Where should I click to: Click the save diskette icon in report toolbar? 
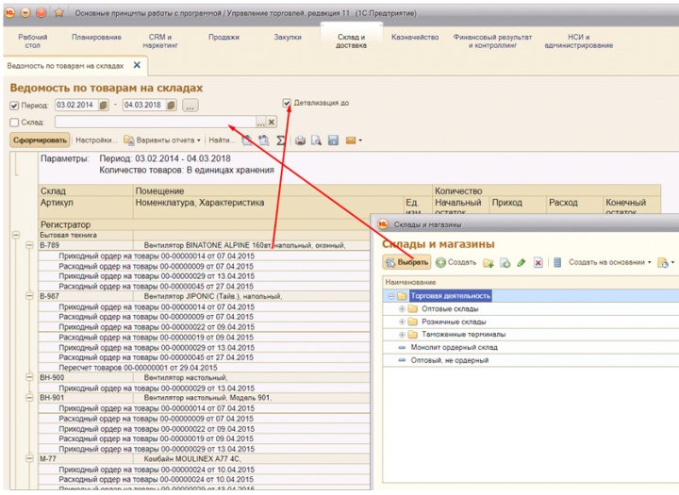click(x=333, y=140)
